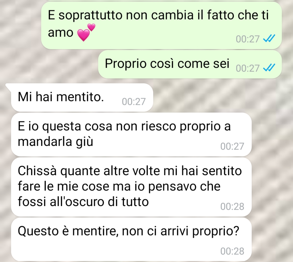Select the 'Chissà quante altre volte' message bubble
293x262 pixels.
tap(131, 187)
